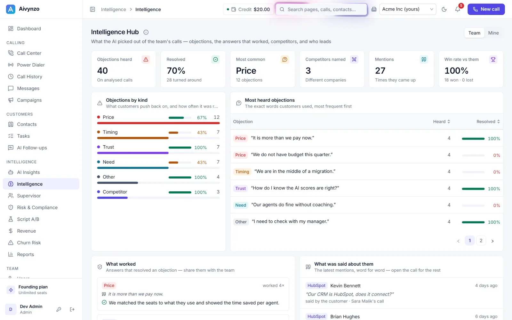Click the Price objection bar
512x320 pixels.
click(x=158, y=123)
